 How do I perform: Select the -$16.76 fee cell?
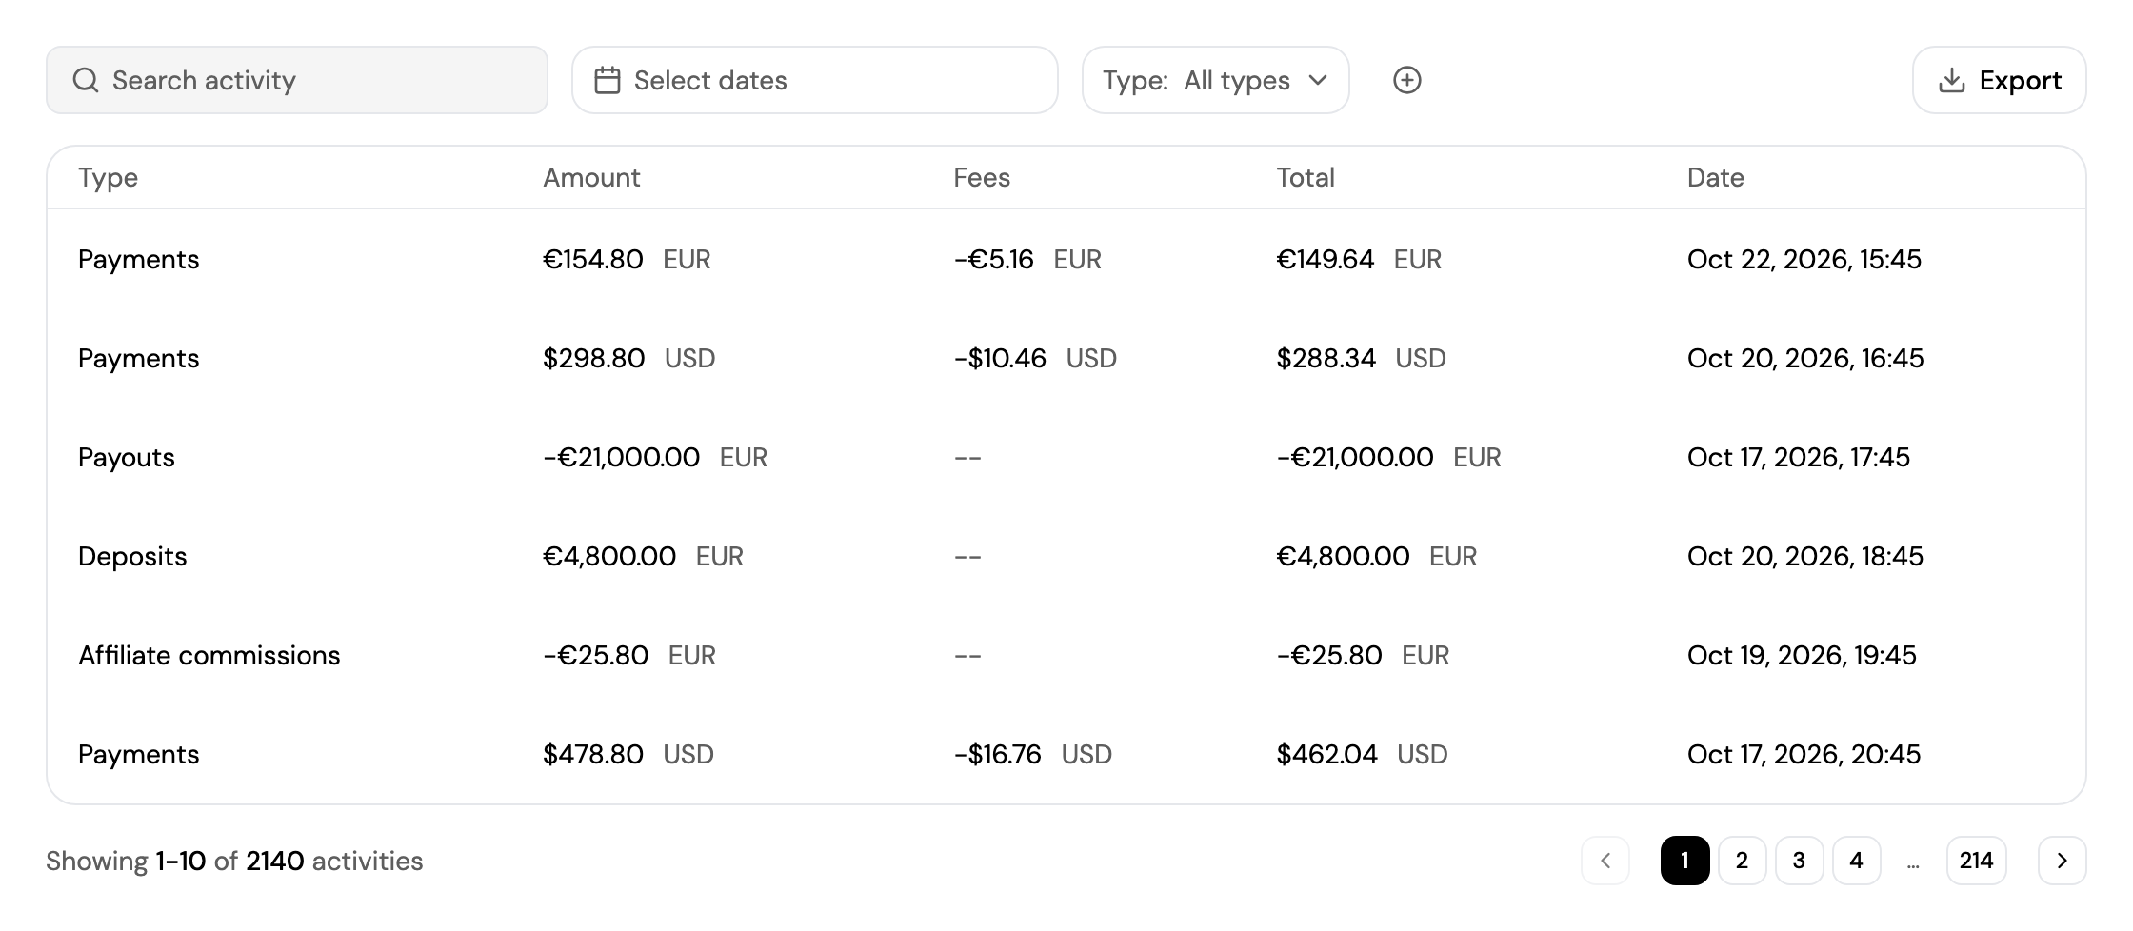1033,754
